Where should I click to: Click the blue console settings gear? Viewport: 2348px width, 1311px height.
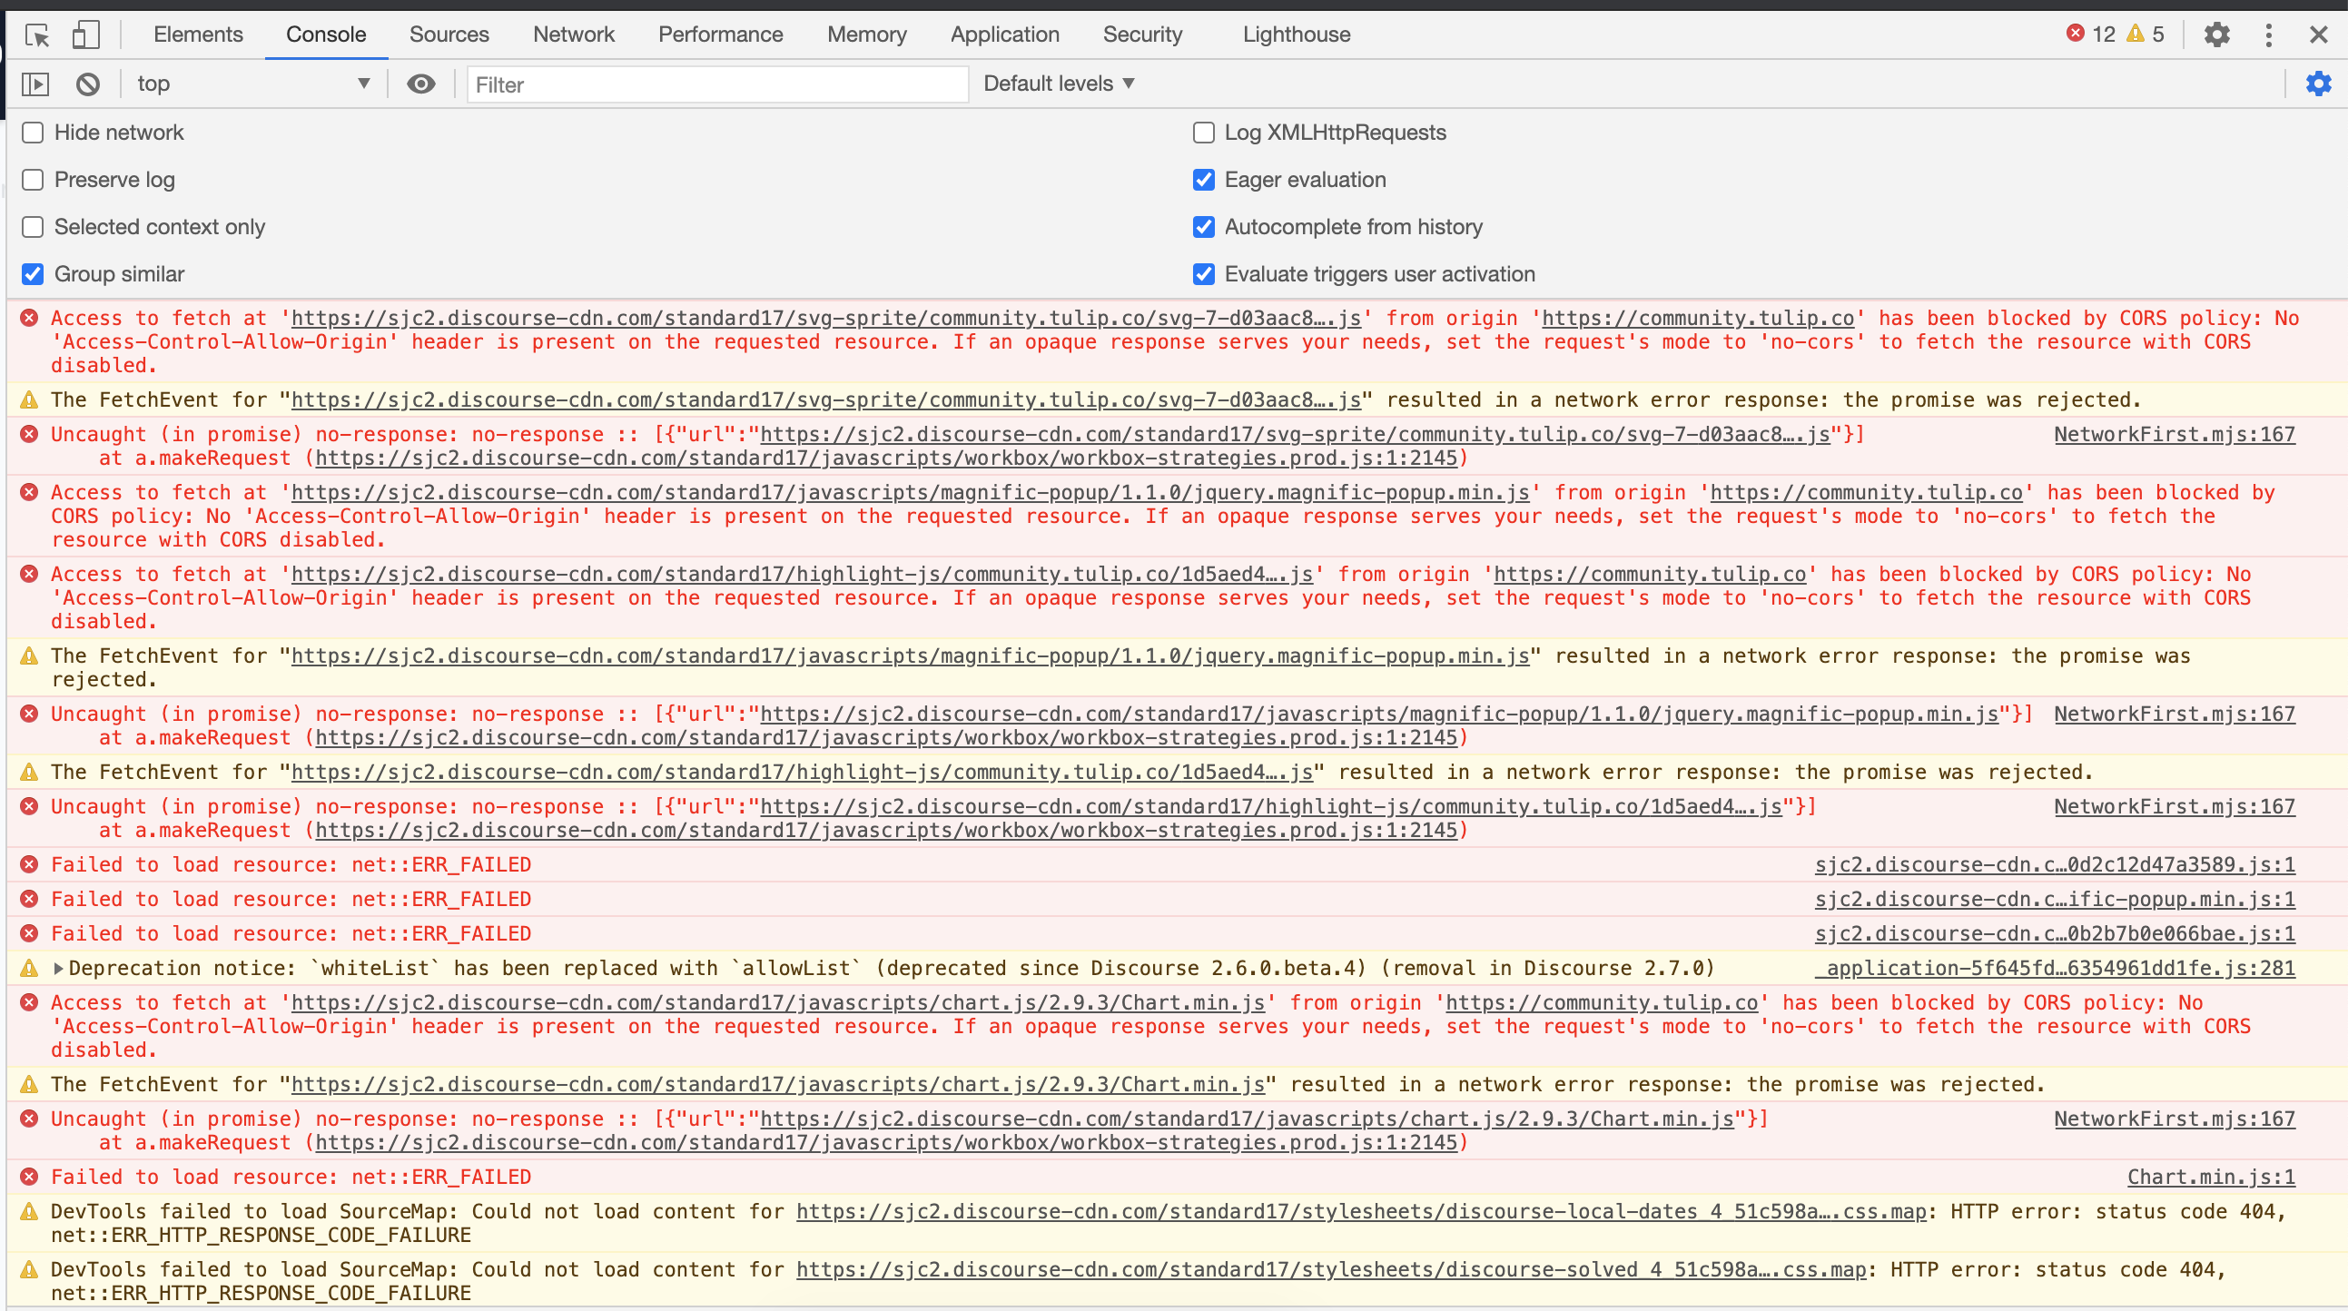pyautogui.click(x=2318, y=84)
